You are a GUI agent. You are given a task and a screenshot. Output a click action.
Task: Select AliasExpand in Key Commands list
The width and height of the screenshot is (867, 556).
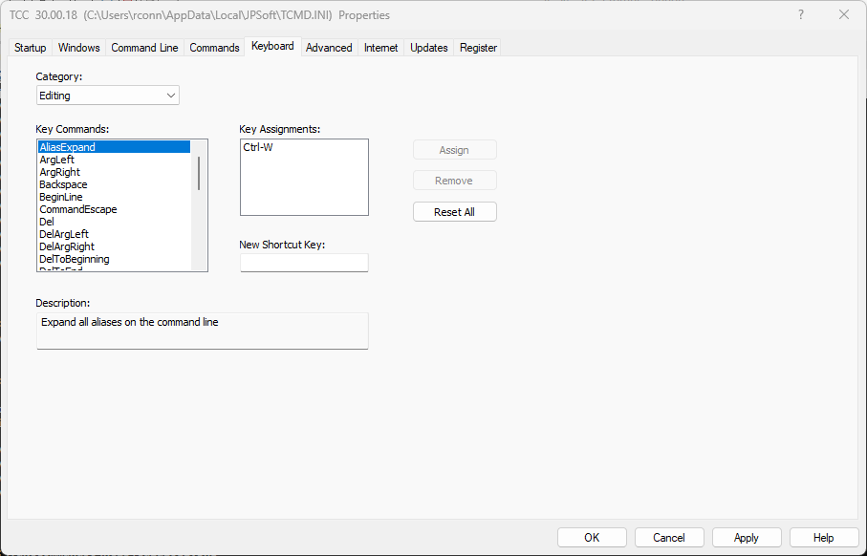coord(114,147)
